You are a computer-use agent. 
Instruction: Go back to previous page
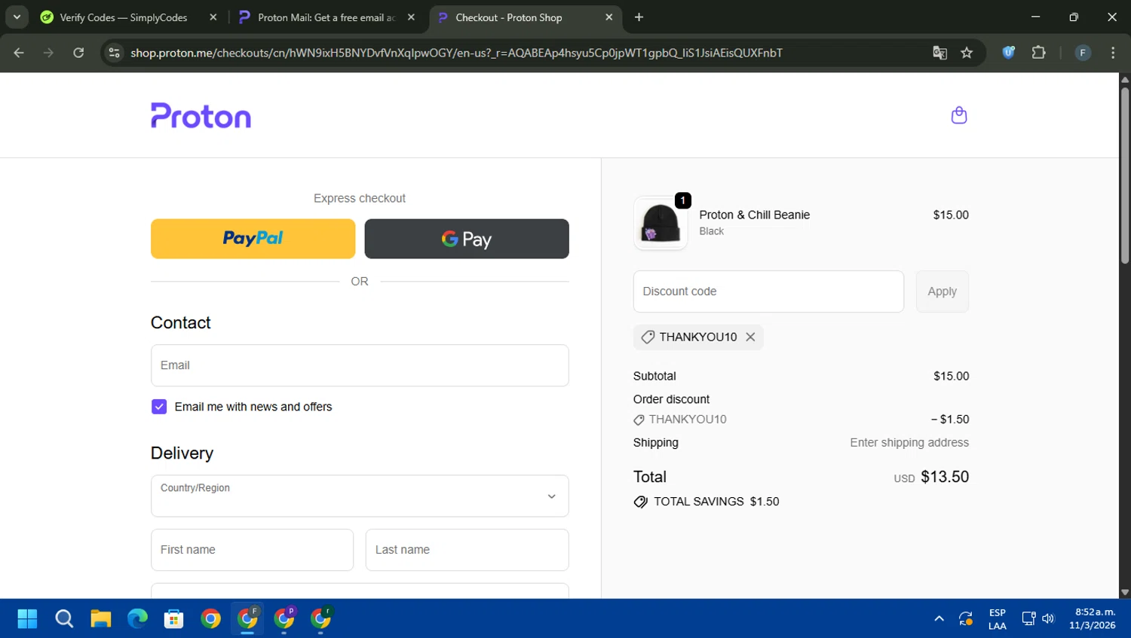(x=19, y=53)
